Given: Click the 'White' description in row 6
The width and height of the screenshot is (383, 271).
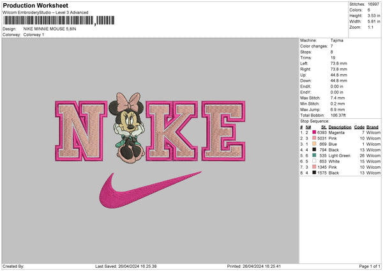Looking at the screenshot, I should [334, 162].
